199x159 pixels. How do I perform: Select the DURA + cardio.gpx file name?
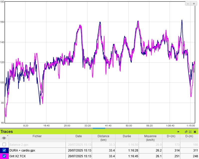[x=22, y=150]
